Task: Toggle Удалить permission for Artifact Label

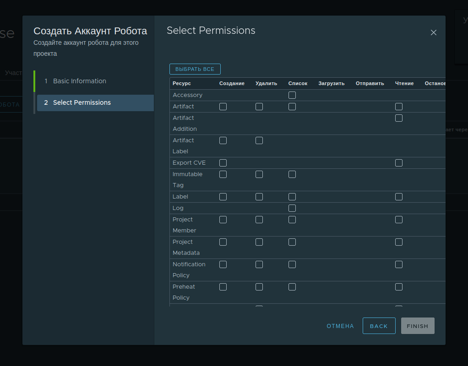Action: [x=259, y=140]
